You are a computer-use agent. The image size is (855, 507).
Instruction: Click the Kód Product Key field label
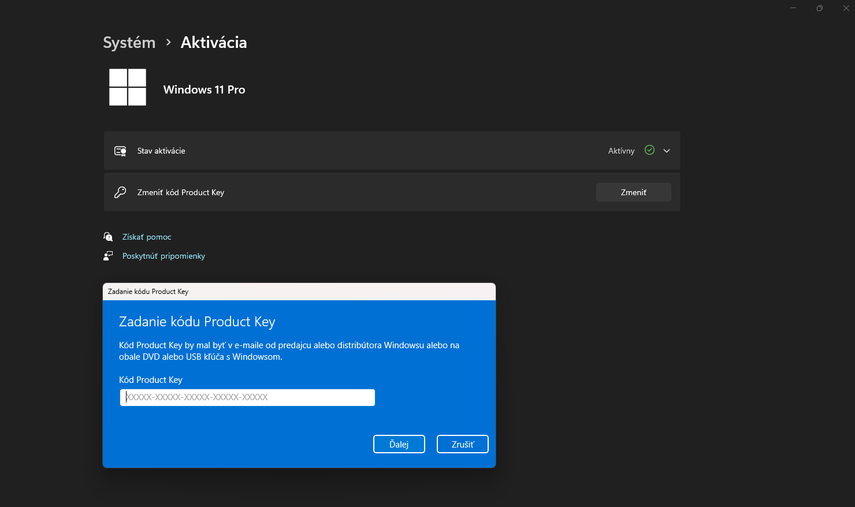[151, 380]
